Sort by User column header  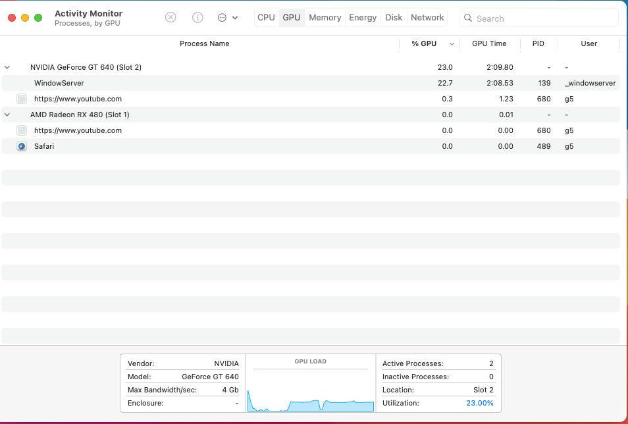point(589,43)
